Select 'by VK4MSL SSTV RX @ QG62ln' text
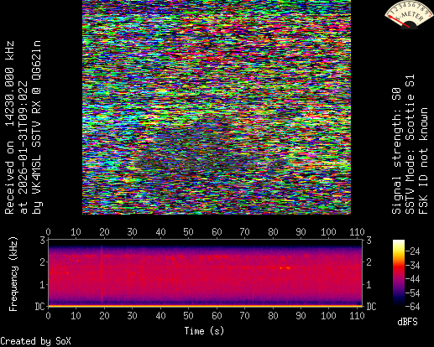Screen dimensions: 434x347 click(x=37, y=127)
